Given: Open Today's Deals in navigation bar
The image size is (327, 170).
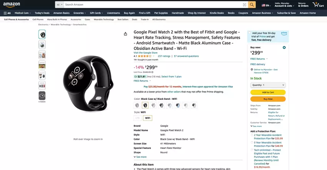Looking at the screenshot, I should click(42, 13).
